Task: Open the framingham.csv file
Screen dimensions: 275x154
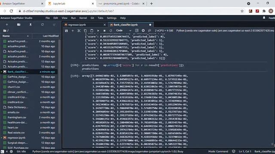Action: tap(29, 117)
